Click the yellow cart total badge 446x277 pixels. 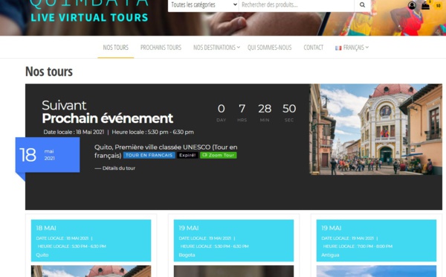(x=439, y=6)
